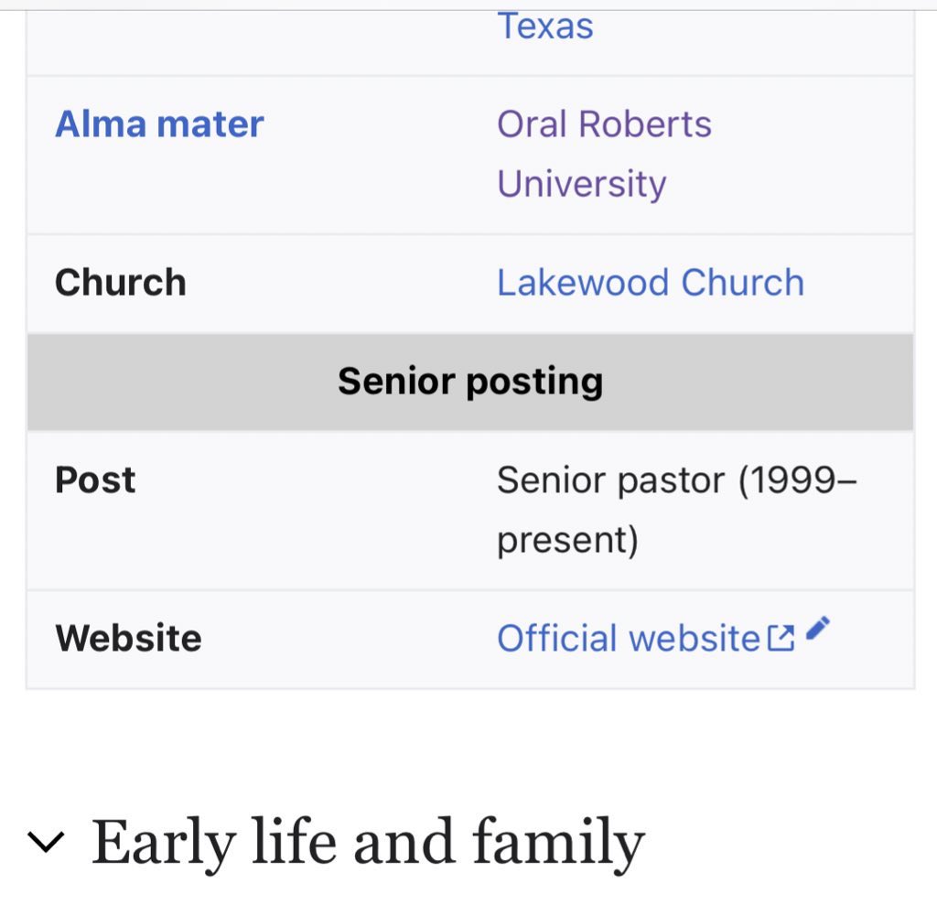Collapse the Early life and family section

click(46, 842)
